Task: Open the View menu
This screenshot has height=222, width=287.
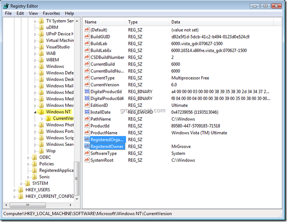Action: coord(33,13)
